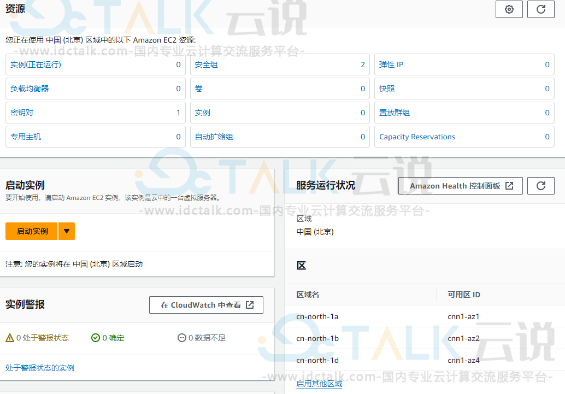Refresh the resources panel
This screenshot has width=565, height=394.
pos(540,9)
